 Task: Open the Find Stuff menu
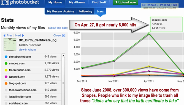click(x=99, y=2)
